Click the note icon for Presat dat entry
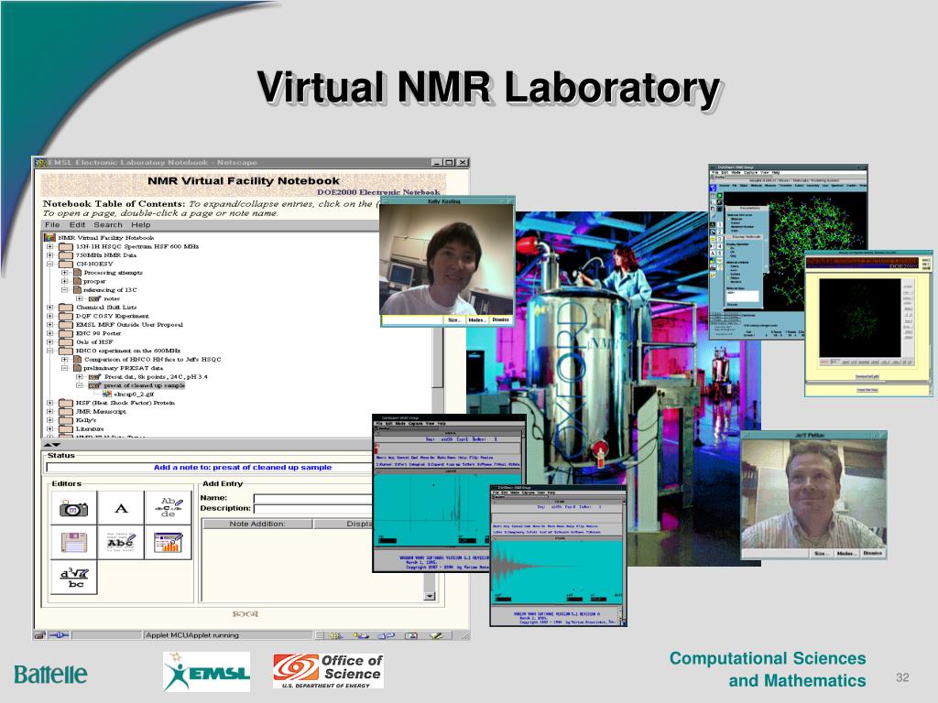This screenshot has height=703, width=938. tap(94, 377)
